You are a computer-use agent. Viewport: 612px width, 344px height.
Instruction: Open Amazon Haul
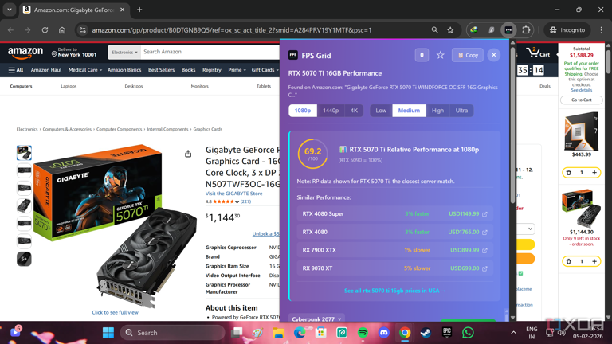point(46,70)
